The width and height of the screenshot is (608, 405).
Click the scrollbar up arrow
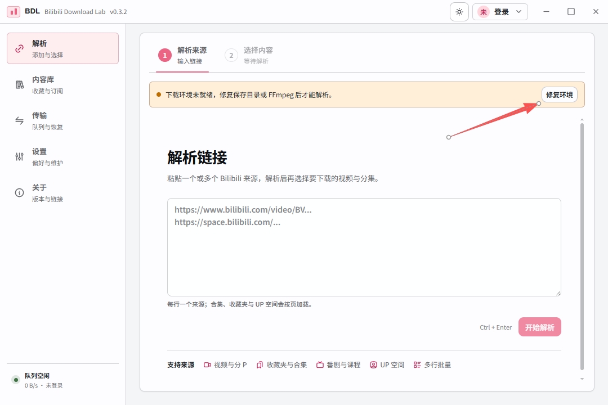tap(582, 119)
